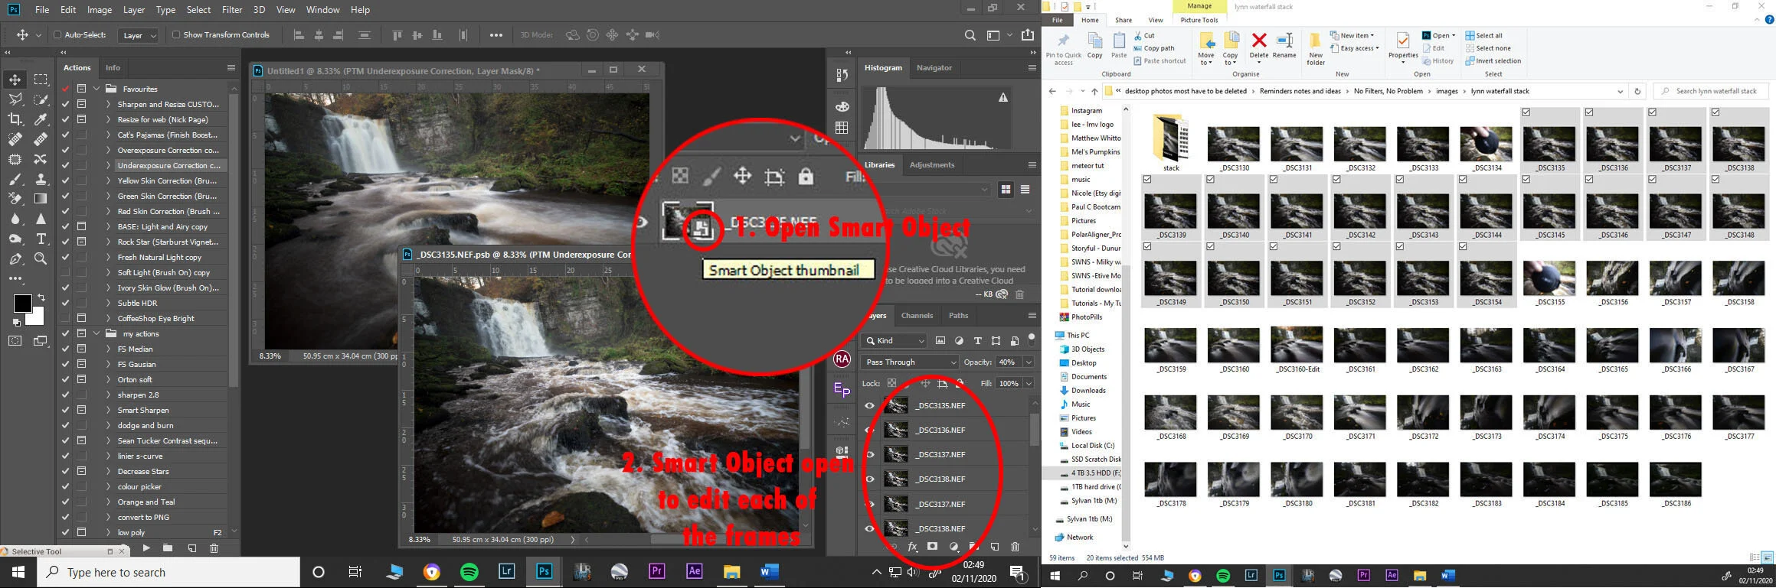Choose the Crop tool in Photoshop
The image size is (1776, 588).
[x=15, y=119]
